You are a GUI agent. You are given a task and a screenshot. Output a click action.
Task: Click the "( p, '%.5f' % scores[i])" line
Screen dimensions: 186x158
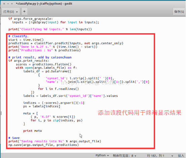[x=53, y=117]
